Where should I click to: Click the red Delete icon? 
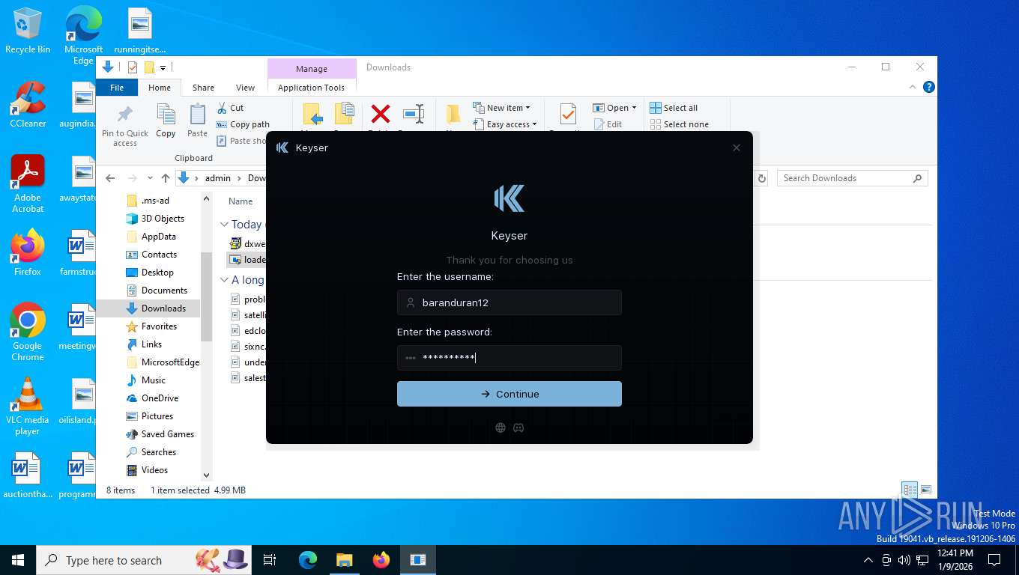coord(381,115)
